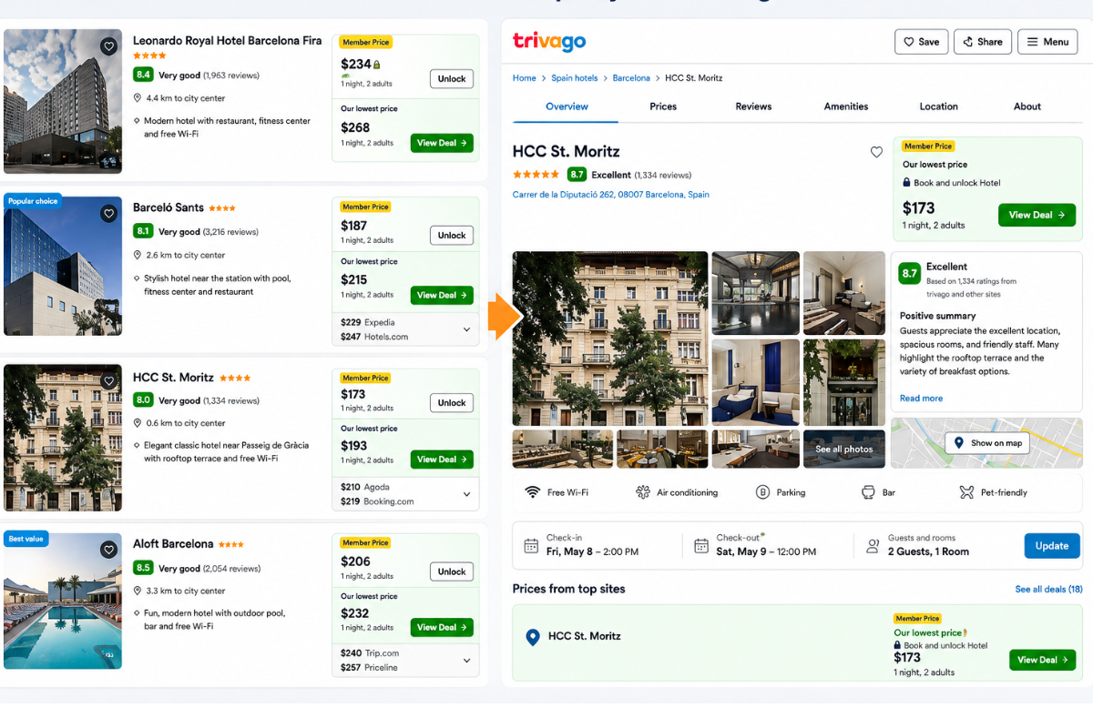
Task: Click the Air conditioning amenity icon
Action: 643,492
